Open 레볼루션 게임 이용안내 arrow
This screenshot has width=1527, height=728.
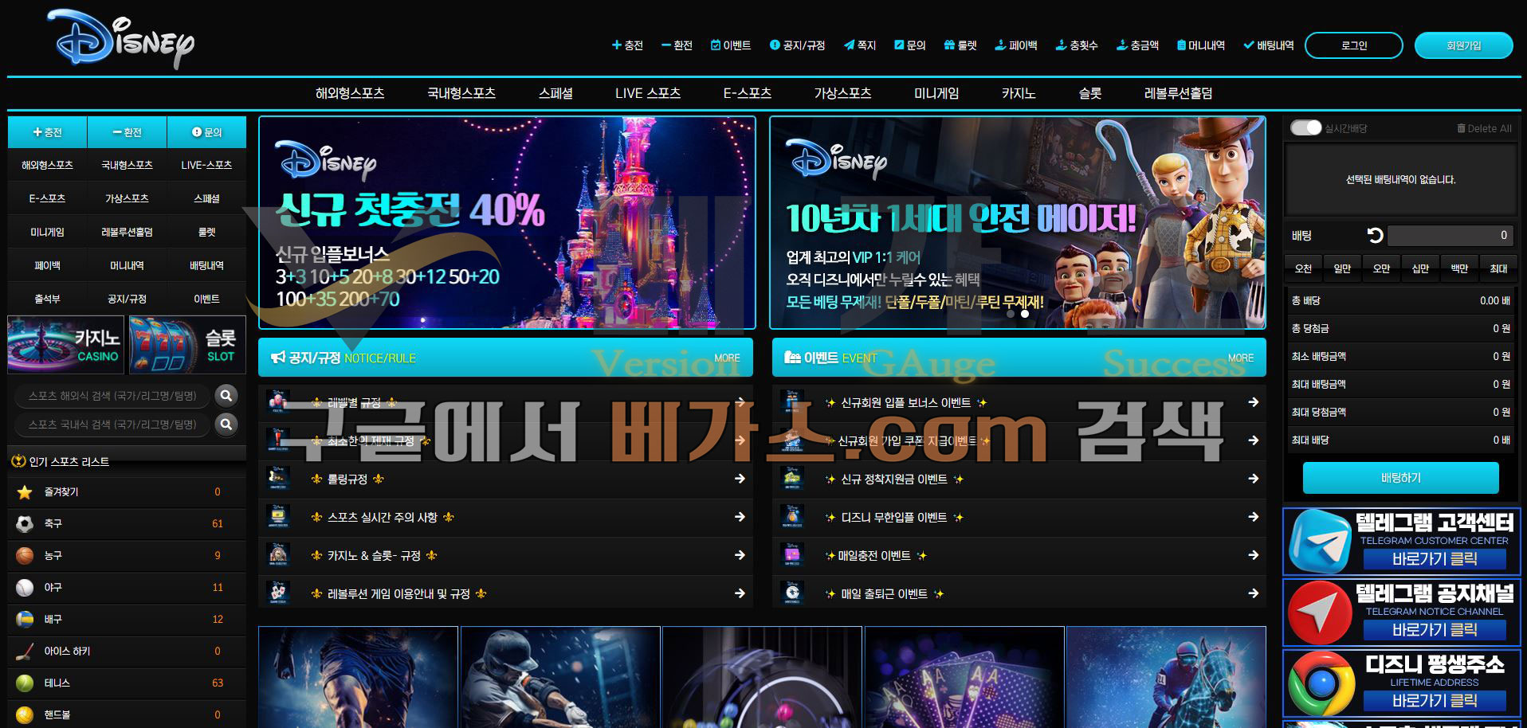pyautogui.click(x=740, y=593)
